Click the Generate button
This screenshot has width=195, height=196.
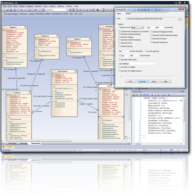(142, 81)
